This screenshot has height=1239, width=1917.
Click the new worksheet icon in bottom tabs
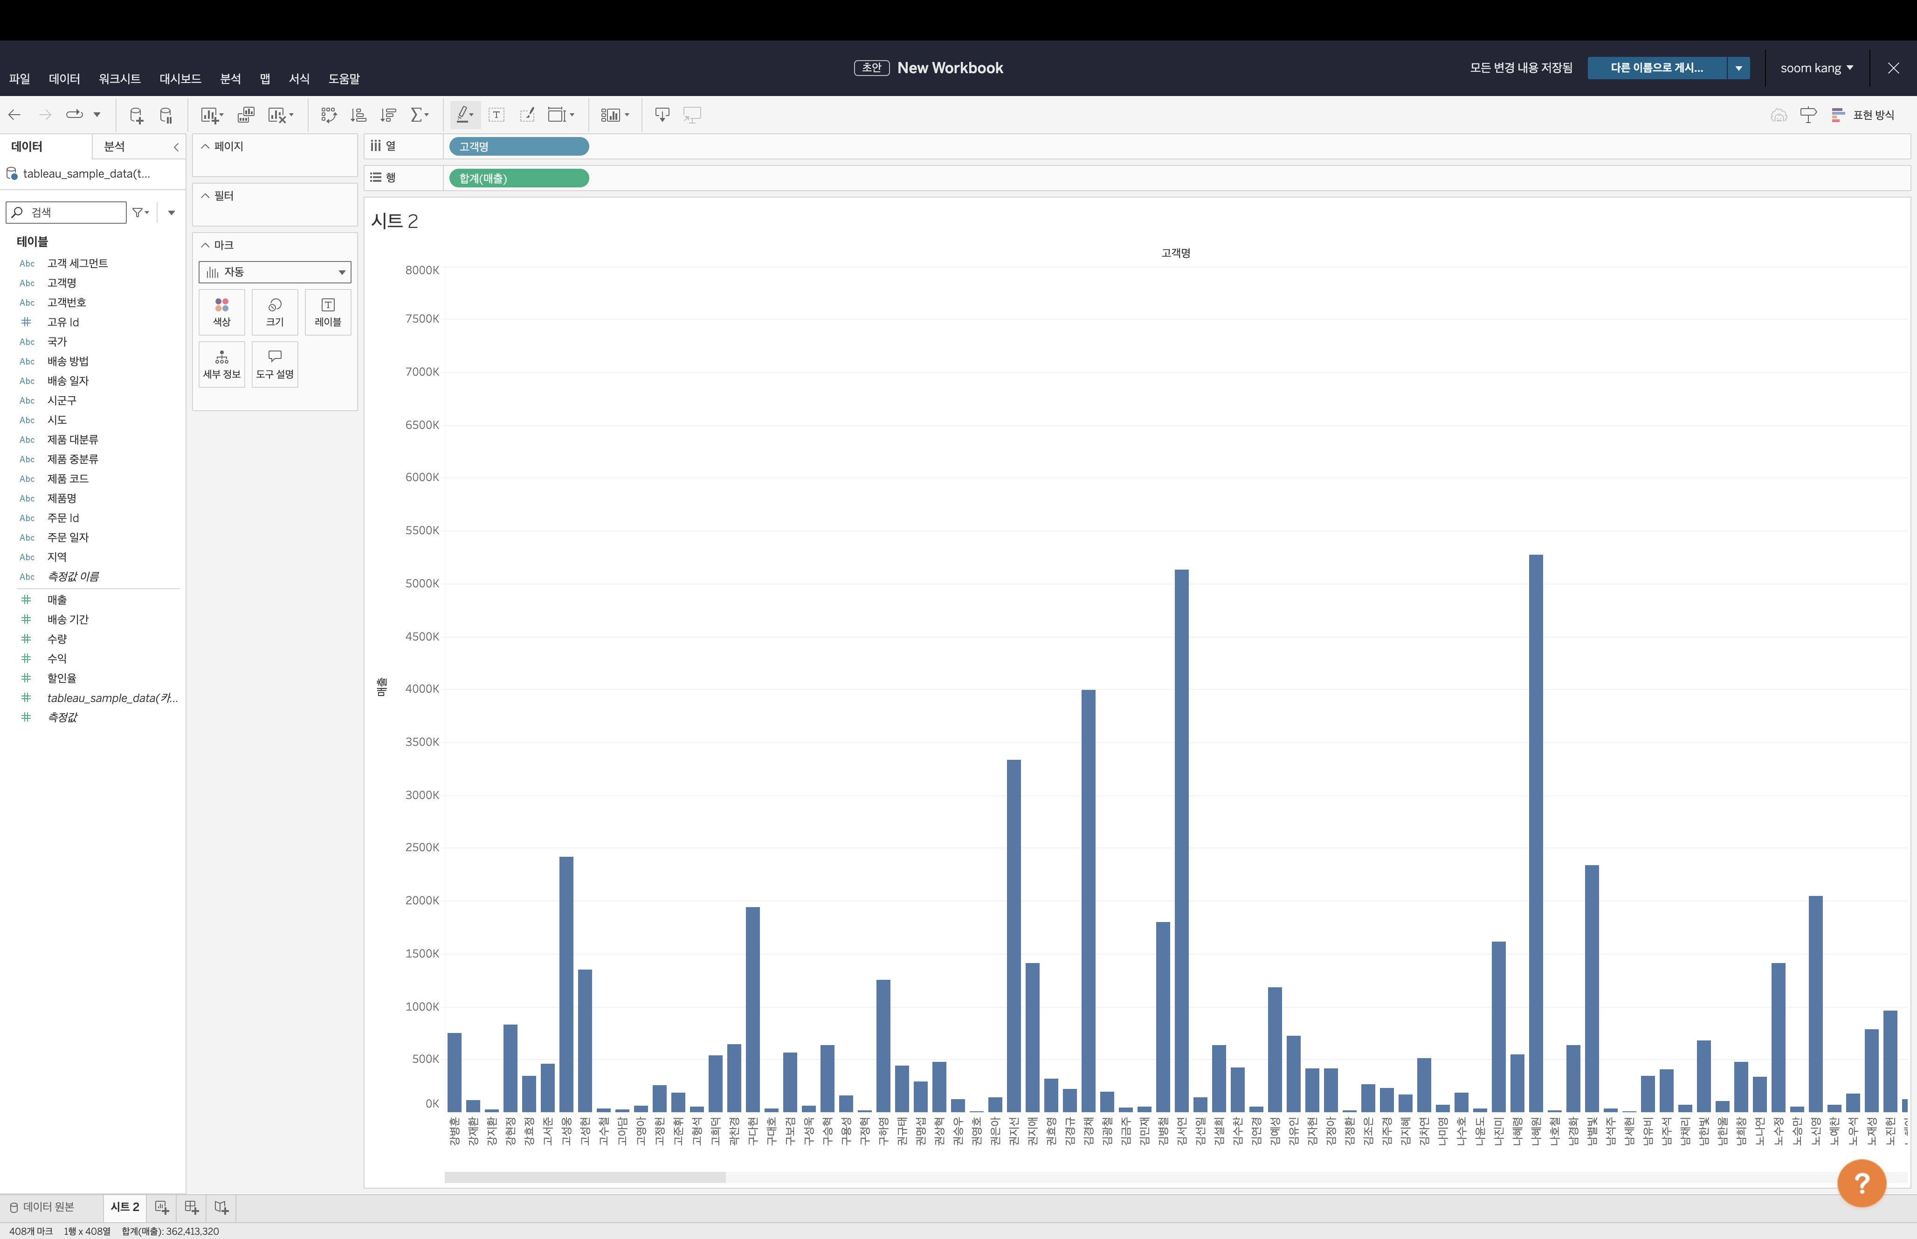click(162, 1207)
